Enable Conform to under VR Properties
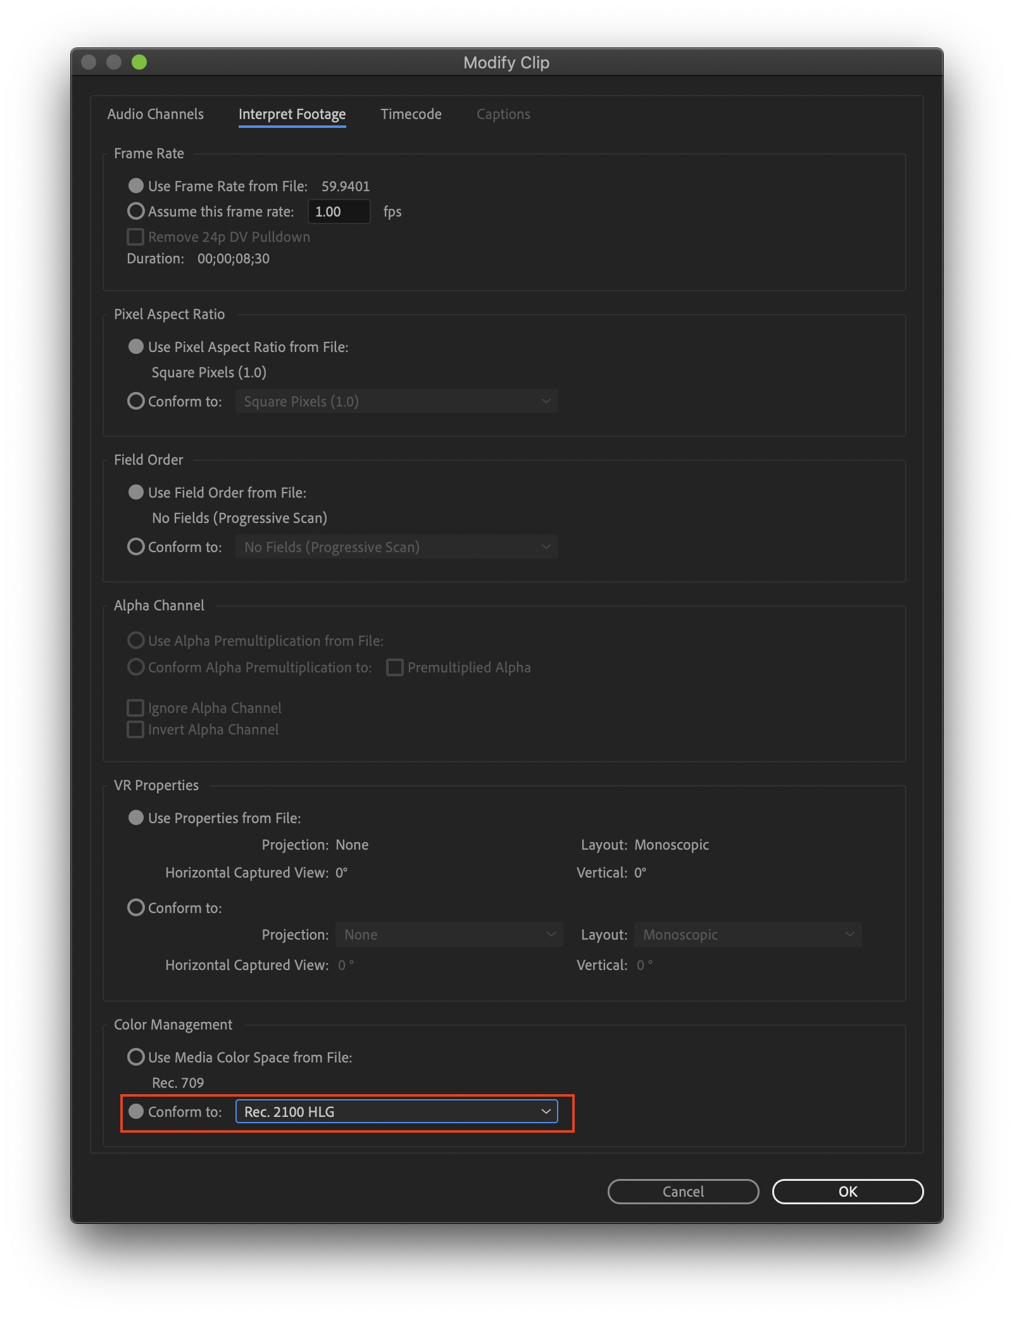This screenshot has height=1317, width=1014. tap(136, 907)
